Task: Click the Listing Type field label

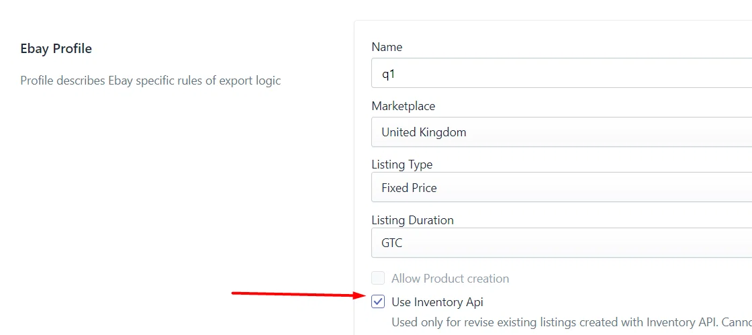Action: click(x=402, y=164)
